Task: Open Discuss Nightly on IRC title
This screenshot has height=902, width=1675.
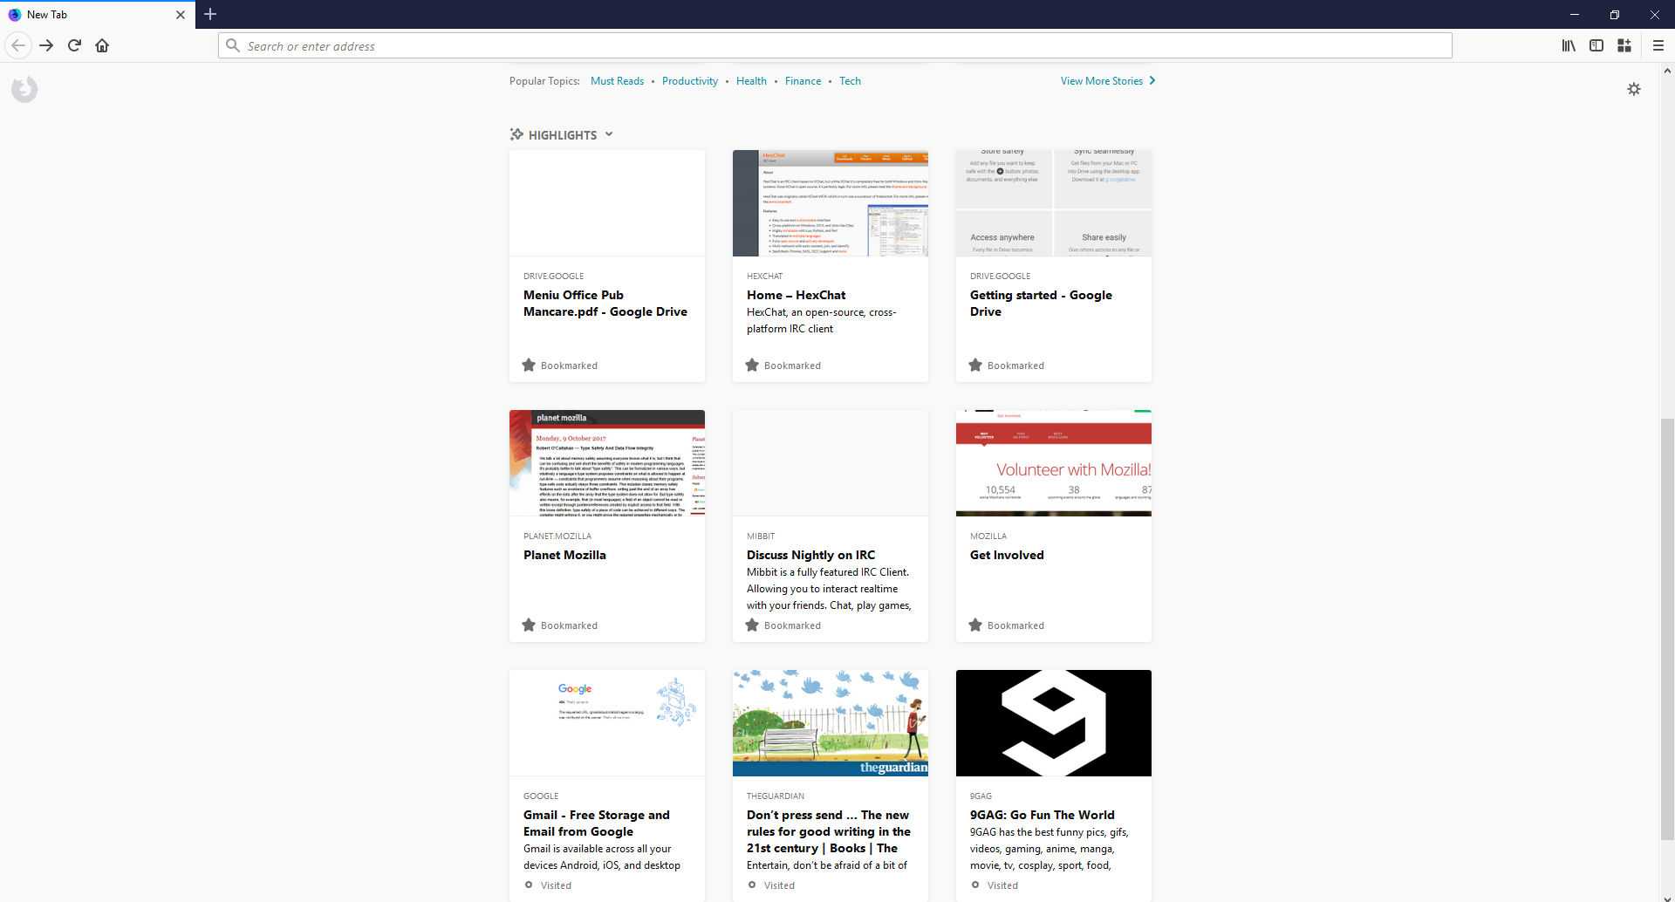Action: (x=810, y=555)
